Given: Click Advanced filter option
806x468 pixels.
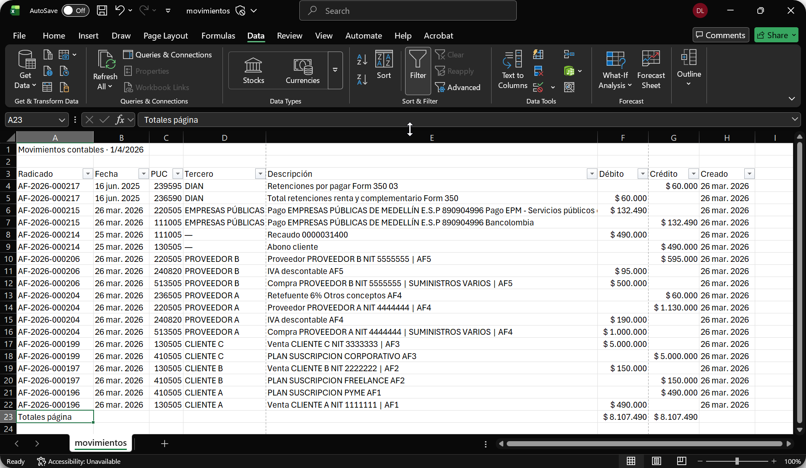Looking at the screenshot, I should pos(458,87).
